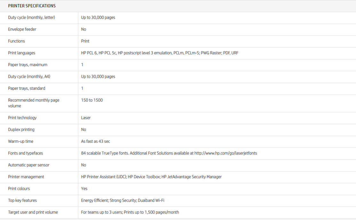356x220 pixels.
Task: Select the "150 to 1500" value
Action: point(92,100)
